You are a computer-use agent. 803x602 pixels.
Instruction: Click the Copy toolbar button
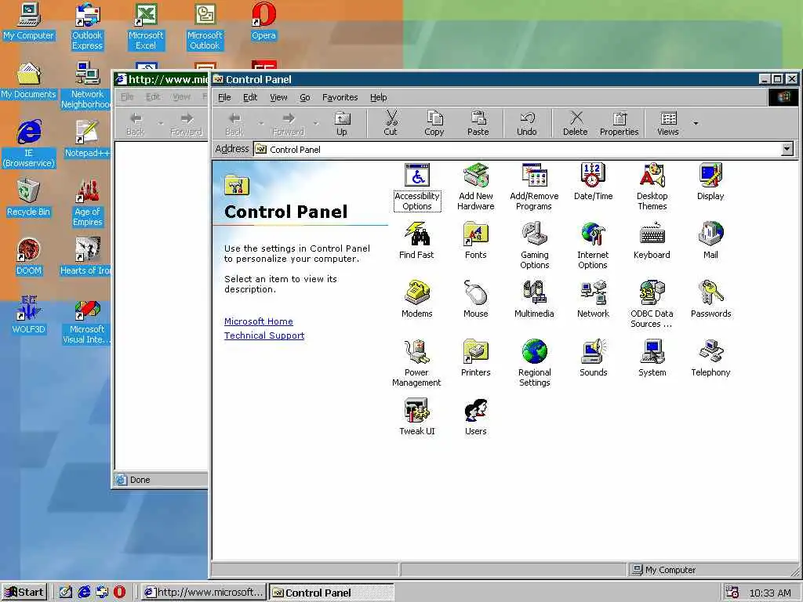coord(434,123)
